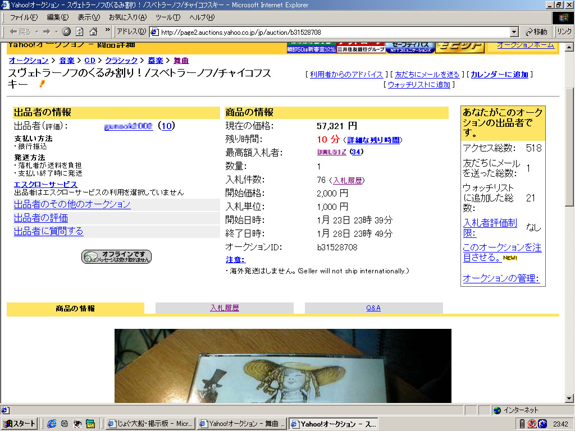Open 入札者評価制限 link
This screenshot has height=431, width=575.
(490, 228)
